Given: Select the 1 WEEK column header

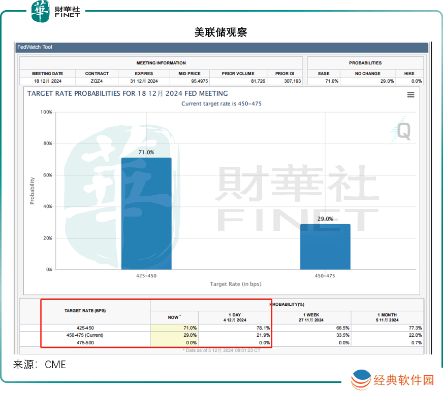Looking at the screenshot, I should coord(312,317).
